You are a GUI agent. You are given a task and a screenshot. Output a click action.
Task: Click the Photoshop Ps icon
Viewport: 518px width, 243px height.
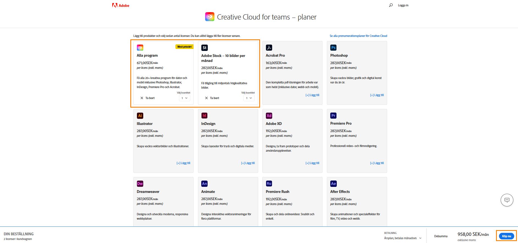pyautogui.click(x=333, y=48)
